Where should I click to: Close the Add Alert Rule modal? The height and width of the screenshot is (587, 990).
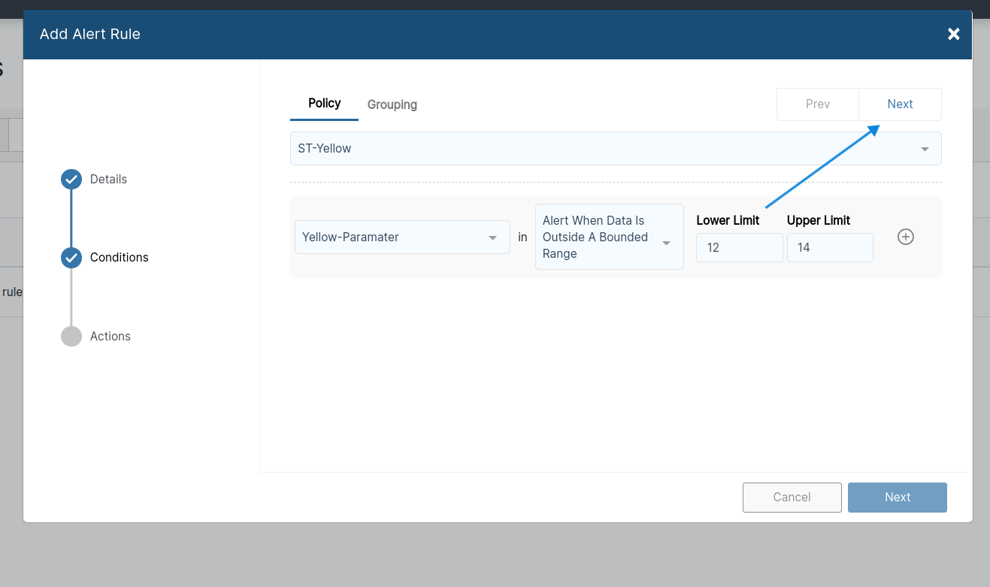953,34
